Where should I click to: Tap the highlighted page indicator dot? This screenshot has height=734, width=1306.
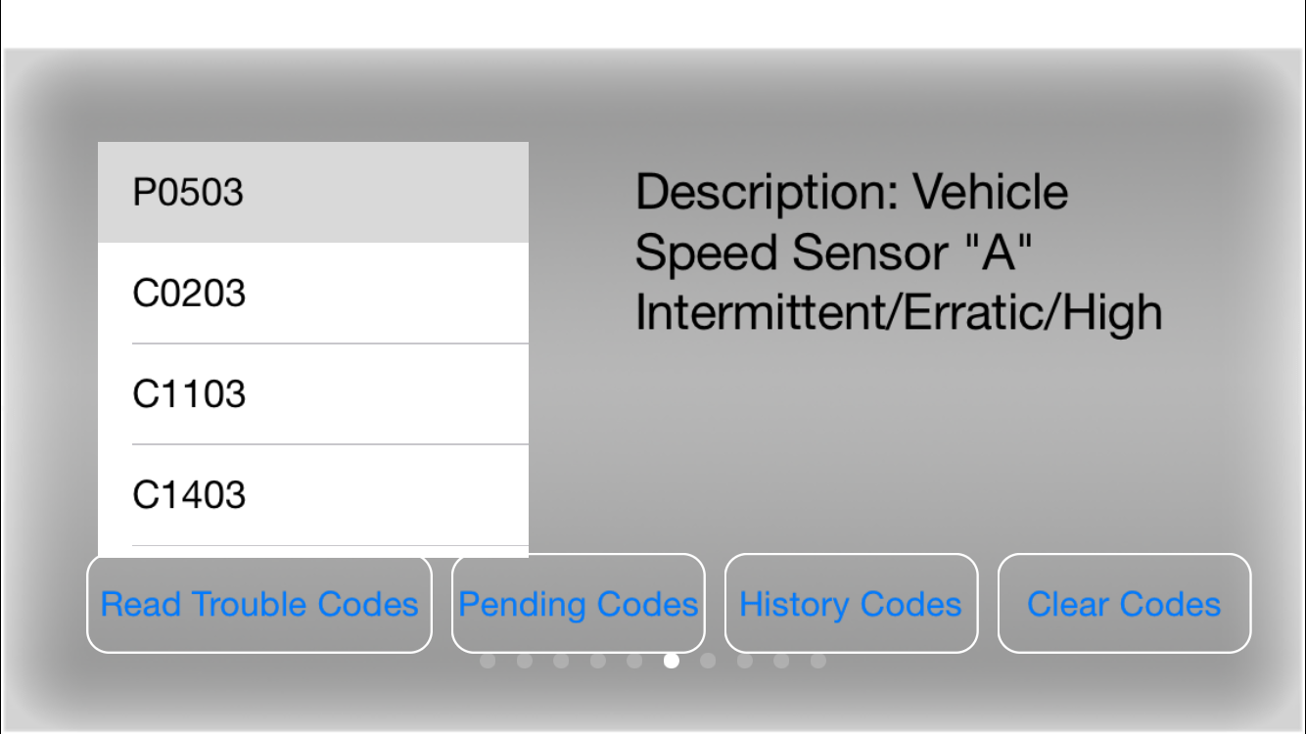(x=672, y=661)
